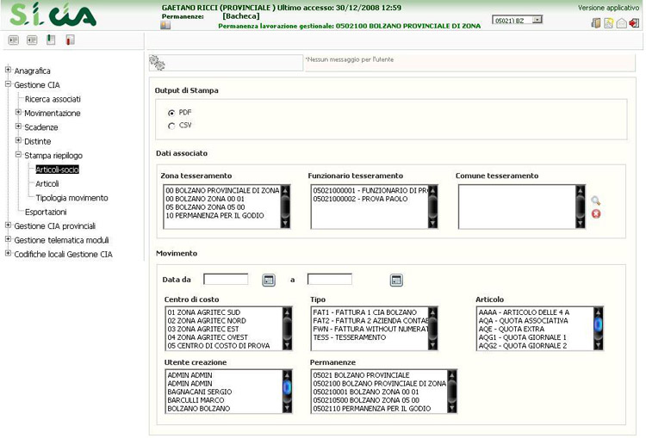The width and height of the screenshot is (646, 438).
Task: Collapse the Gestione CIA tree node
Action: coord(8,84)
